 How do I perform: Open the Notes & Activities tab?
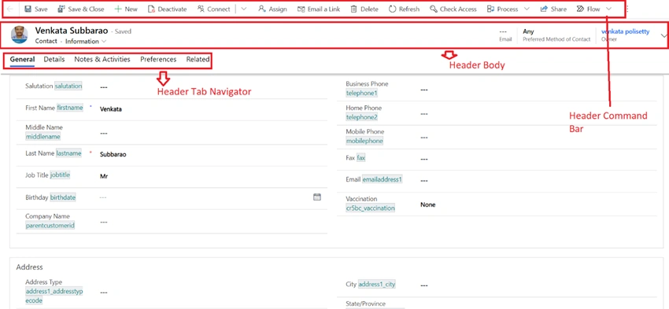[102, 60]
